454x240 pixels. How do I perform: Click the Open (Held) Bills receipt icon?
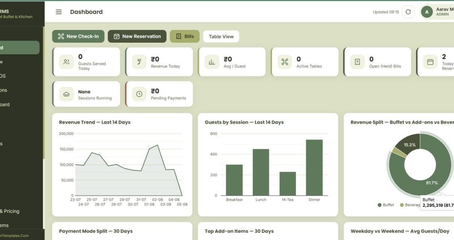(358, 62)
